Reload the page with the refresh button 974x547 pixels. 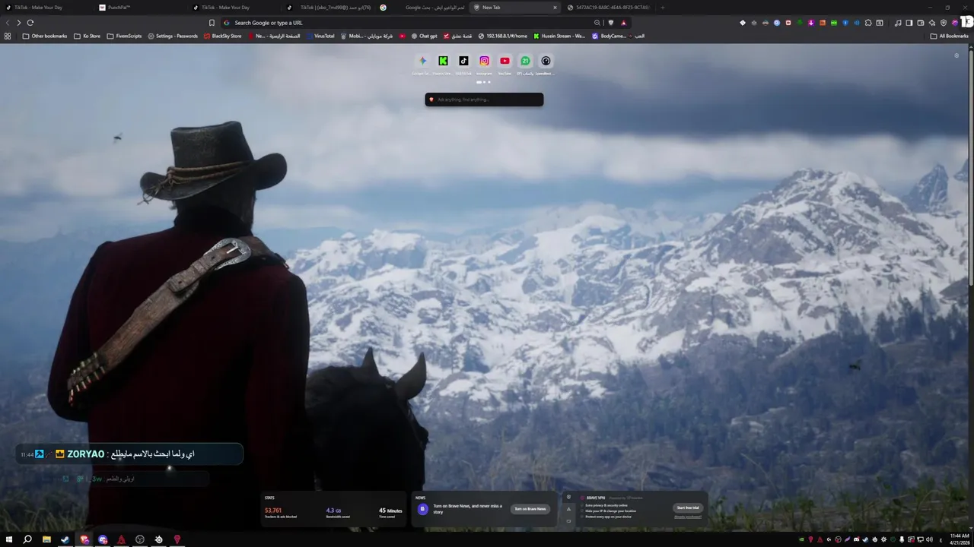30,23
